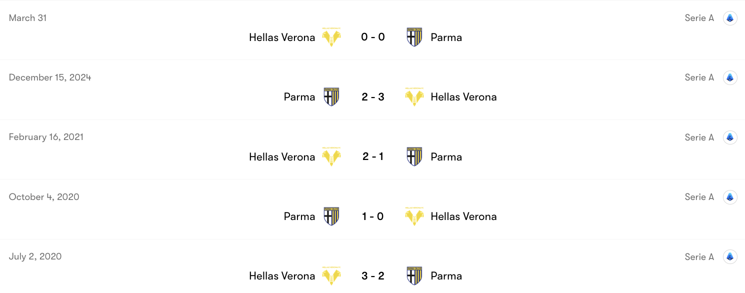Select the Hellas Verona name in the 2-1 game
This screenshot has height=293, width=745.
point(282,156)
